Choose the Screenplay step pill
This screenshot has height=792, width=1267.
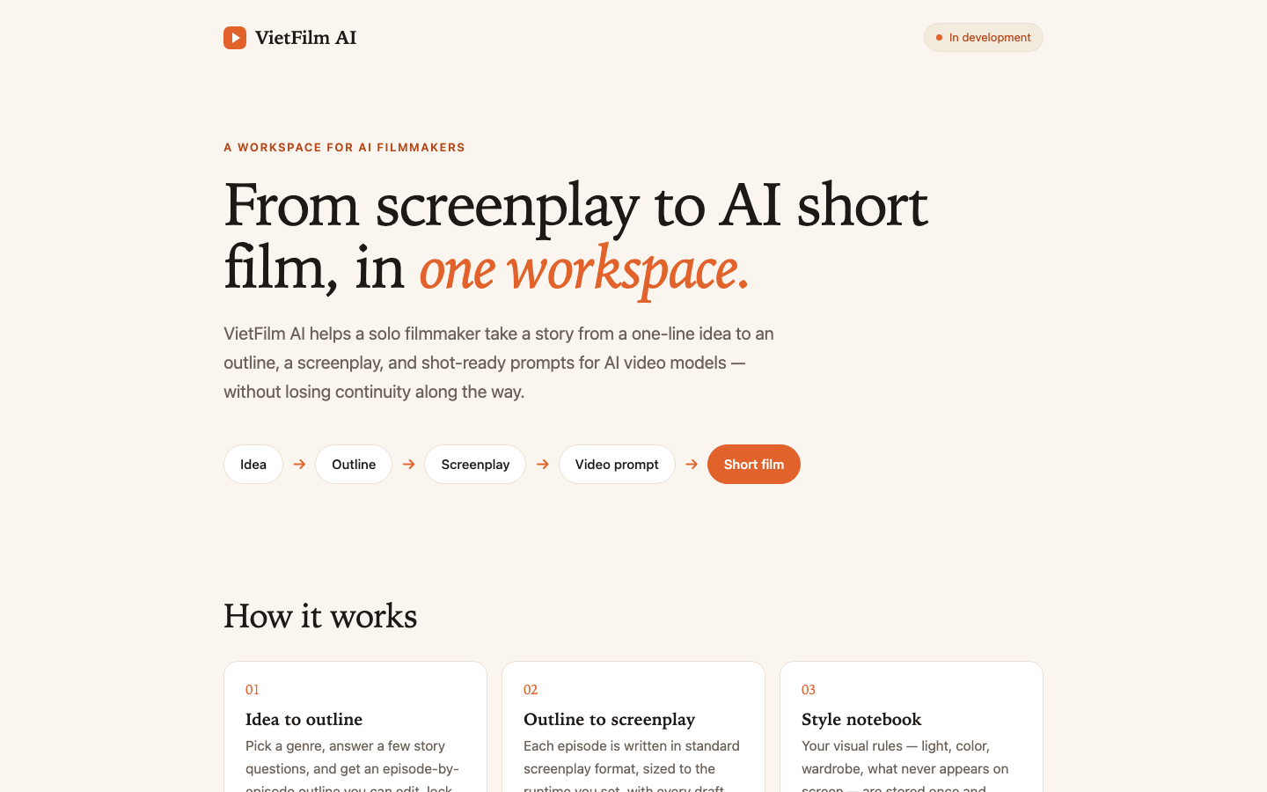click(475, 465)
